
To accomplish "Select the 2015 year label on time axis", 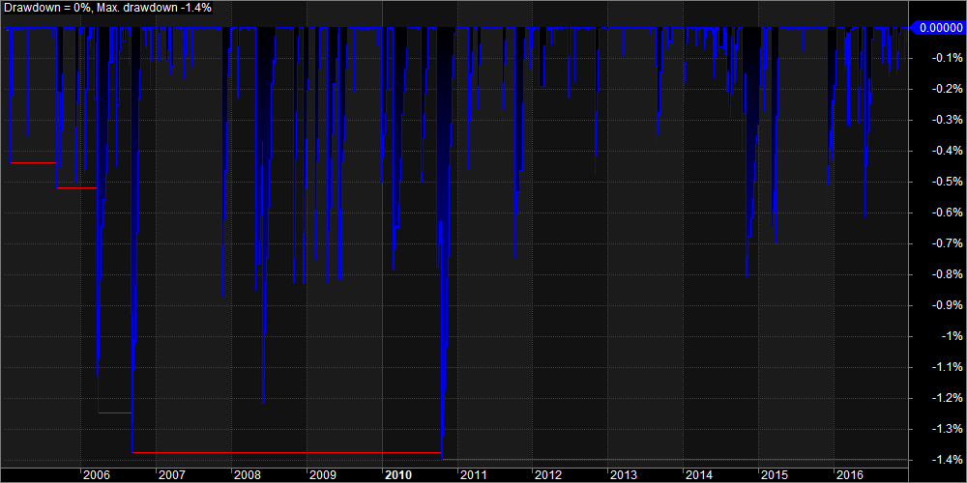I will pyautogui.click(x=774, y=475).
